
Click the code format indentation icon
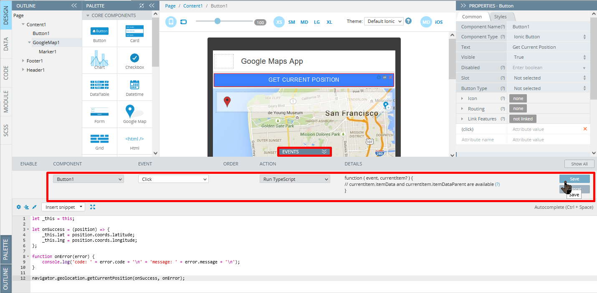tap(26, 207)
